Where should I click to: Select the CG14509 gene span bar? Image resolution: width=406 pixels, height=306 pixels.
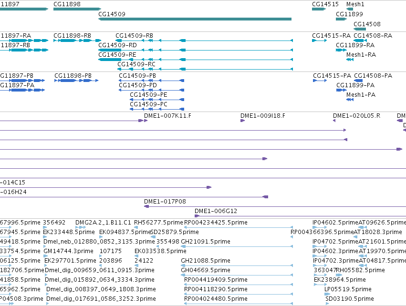[x=195, y=19]
